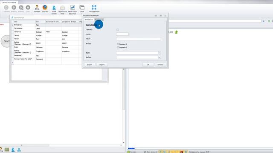The width and height of the screenshot is (273, 153).
Task: Switch to 'Вкладка 1' tab in the dialog
Action: pos(89,20)
